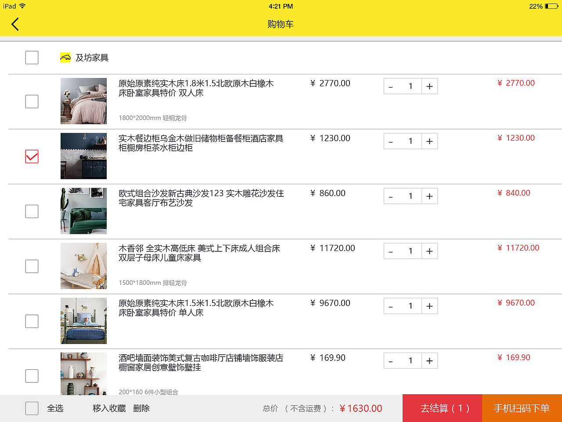Select the 及坊家具 shop checkbox
The image size is (562, 422).
click(x=32, y=58)
